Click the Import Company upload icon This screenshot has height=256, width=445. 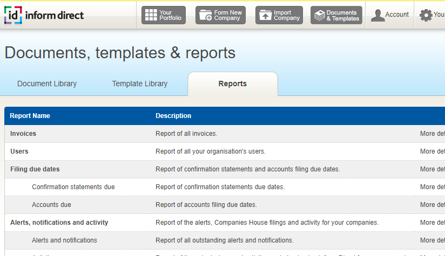pyautogui.click(x=265, y=16)
